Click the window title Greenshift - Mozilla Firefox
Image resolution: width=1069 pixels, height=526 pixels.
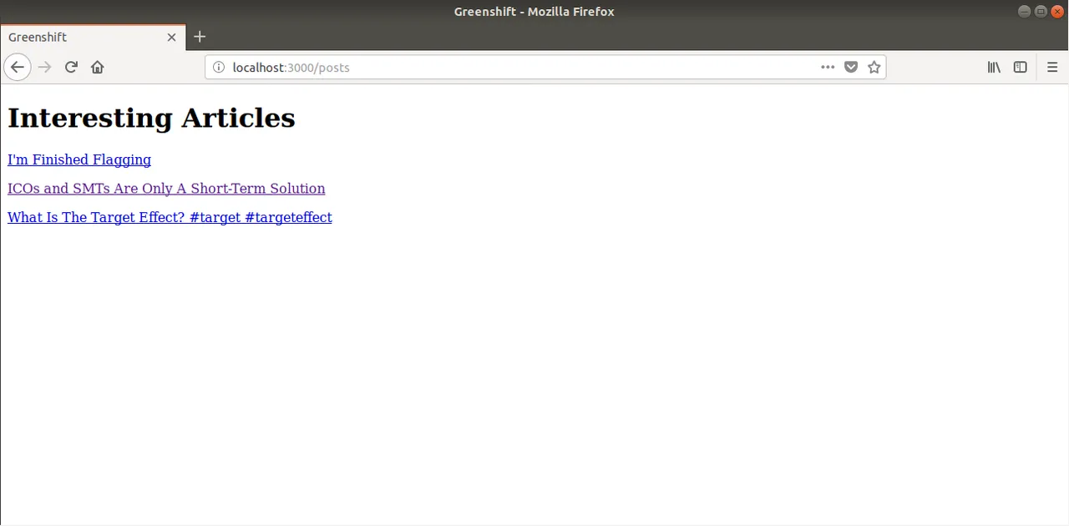pos(534,12)
